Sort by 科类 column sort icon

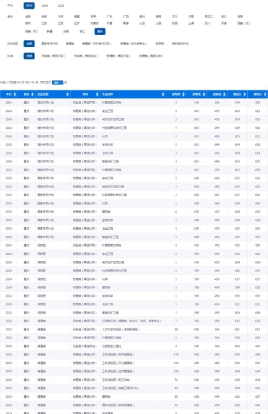click(97, 94)
